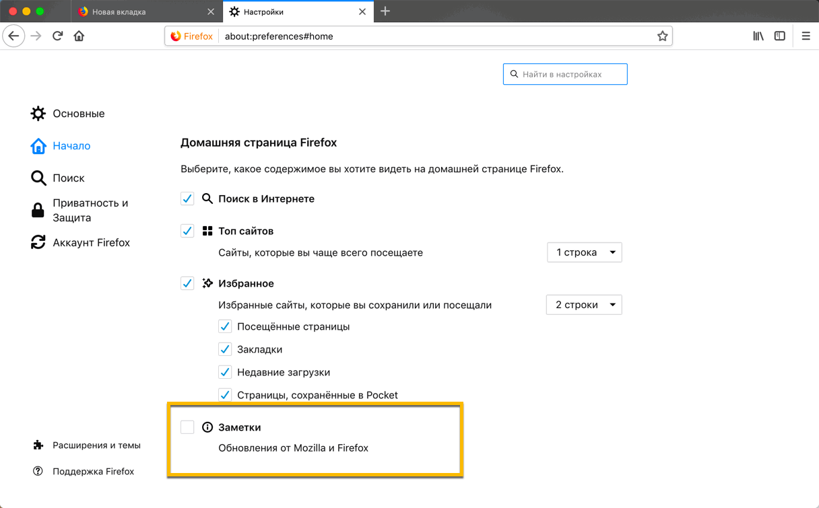Open the Firefox library icon in toolbar
The image size is (819, 508).
click(x=758, y=36)
